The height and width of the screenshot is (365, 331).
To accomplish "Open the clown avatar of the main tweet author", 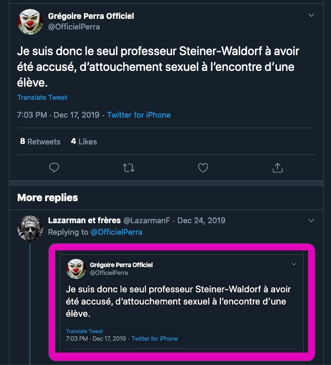I will click(x=30, y=22).
